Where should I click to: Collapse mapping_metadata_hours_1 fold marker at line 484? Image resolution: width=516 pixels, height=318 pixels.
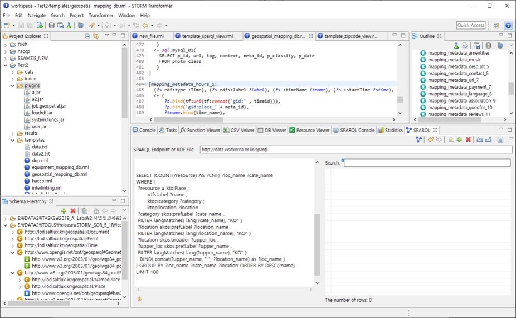pyautogui.click(x=146, y=84)
